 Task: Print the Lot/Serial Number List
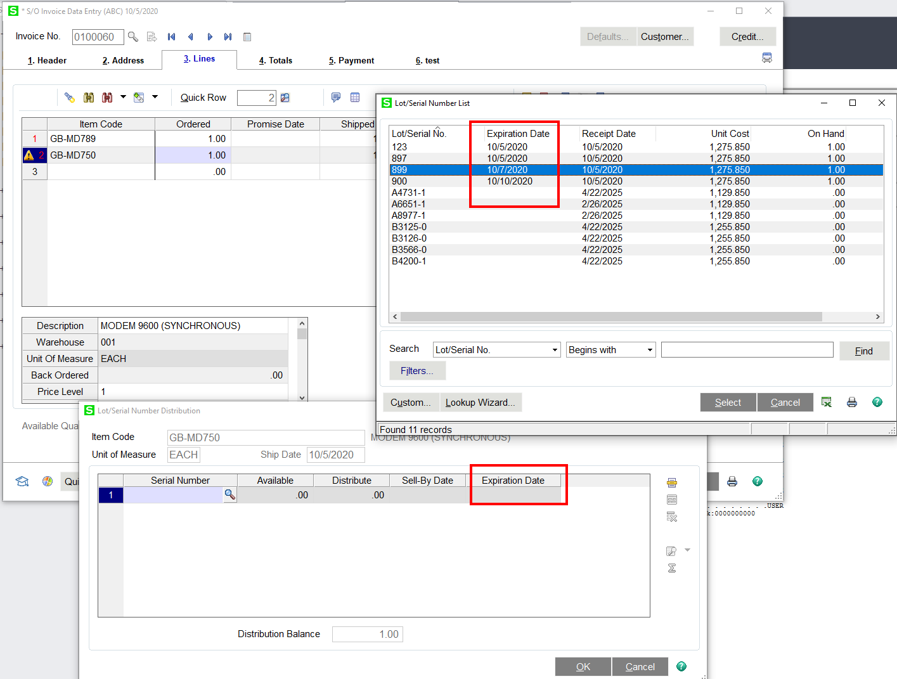point(852,403)
